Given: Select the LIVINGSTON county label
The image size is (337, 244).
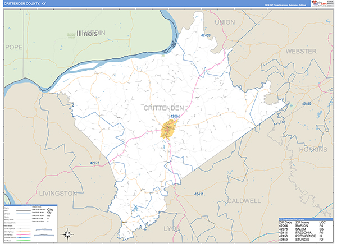Looking at the screenshot, I should 58,194.
